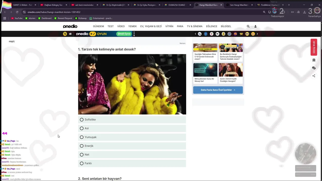Select the snowflake-patterned game icon in carousel
This screenshot has width=322, height=181.
coord(229,34)
